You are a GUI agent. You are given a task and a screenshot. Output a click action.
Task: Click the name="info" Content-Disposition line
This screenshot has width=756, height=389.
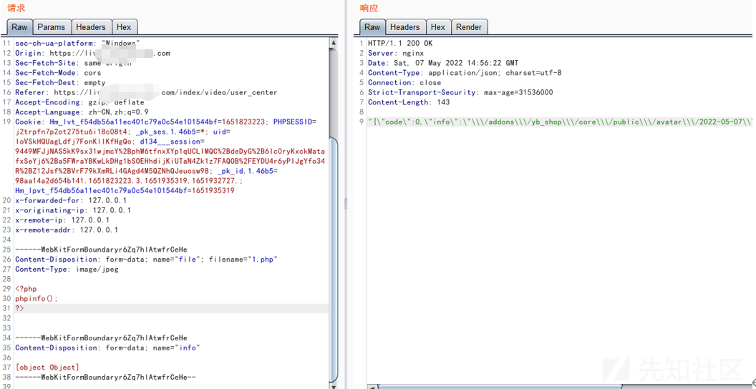107,348
